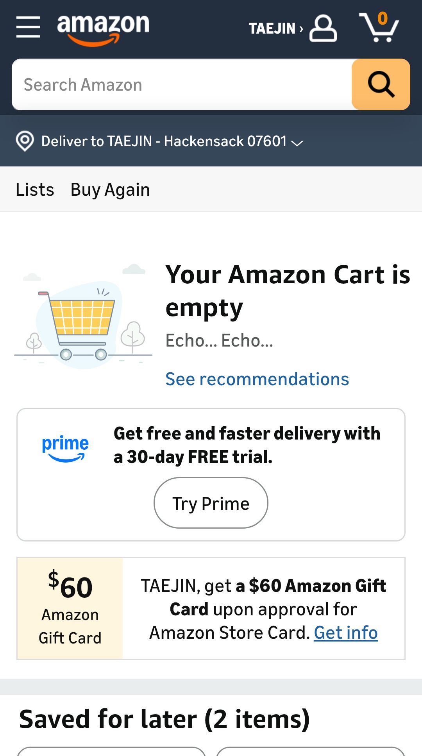This screenshot has width=422, height=756.
Task: Click the Try Prime button
Action: pos(211,503)
